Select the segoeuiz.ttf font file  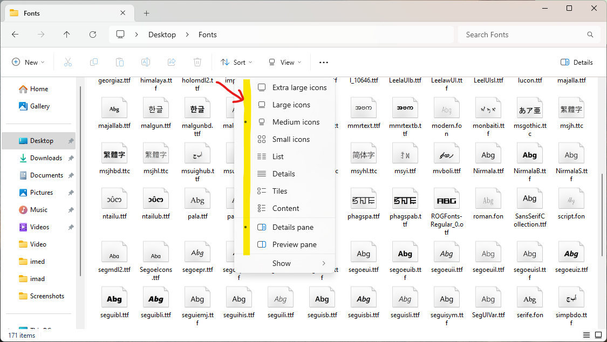point(571,257)
